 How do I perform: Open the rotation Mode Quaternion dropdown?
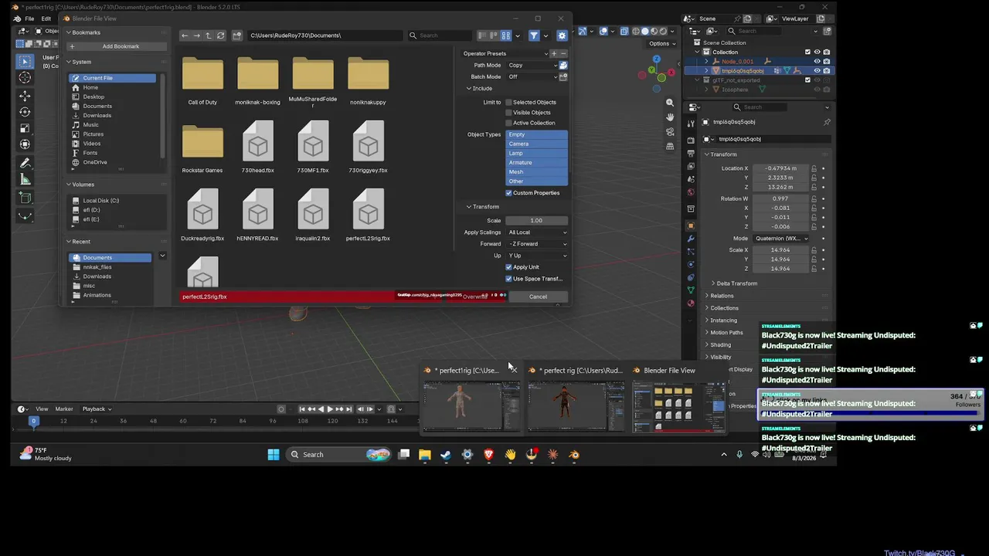781,239
